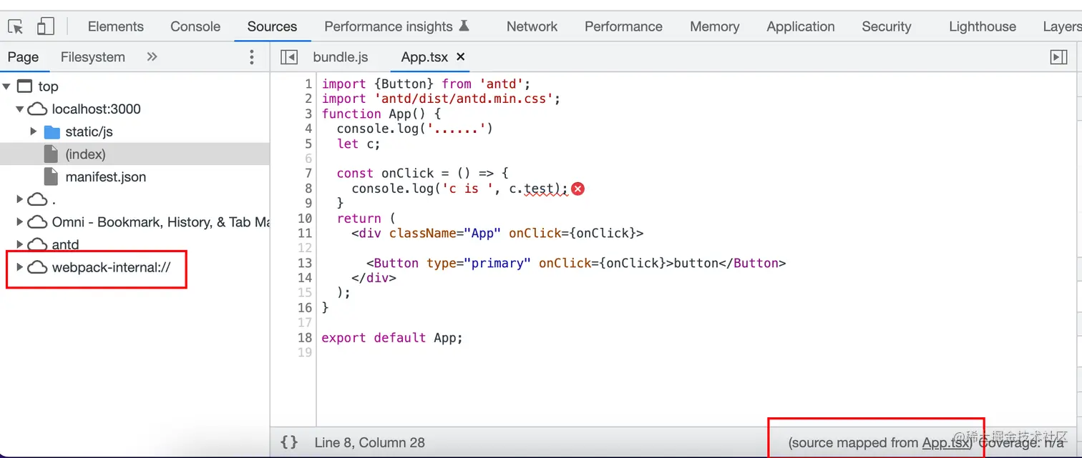Select the webpack-internal:// tree item

pos(111,267)
